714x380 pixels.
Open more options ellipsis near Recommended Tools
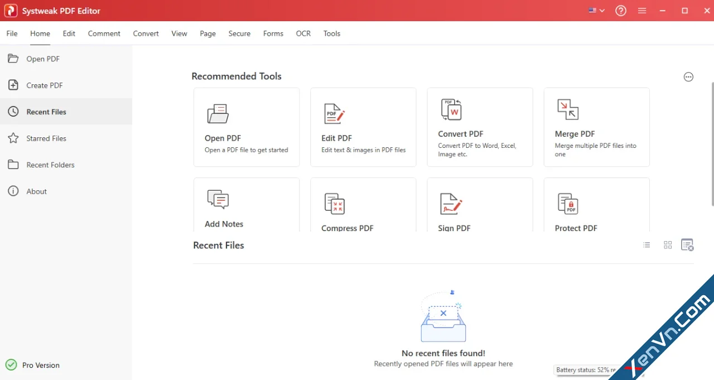pyautogui.click(x=688, y=77)
